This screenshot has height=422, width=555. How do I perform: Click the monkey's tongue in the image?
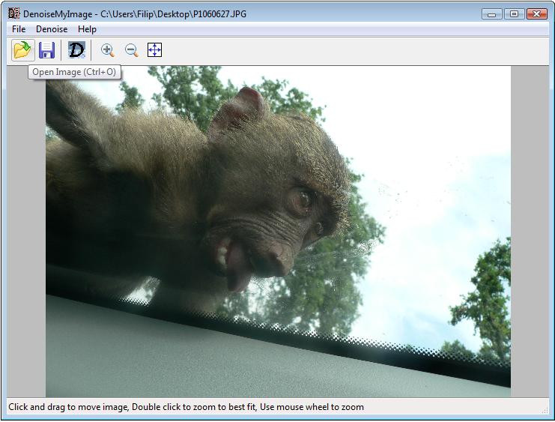tap(238, 268)
